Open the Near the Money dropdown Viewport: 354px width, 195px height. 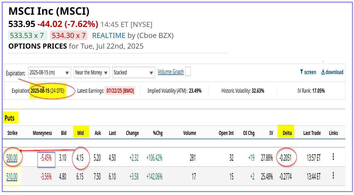pos(91,72)
